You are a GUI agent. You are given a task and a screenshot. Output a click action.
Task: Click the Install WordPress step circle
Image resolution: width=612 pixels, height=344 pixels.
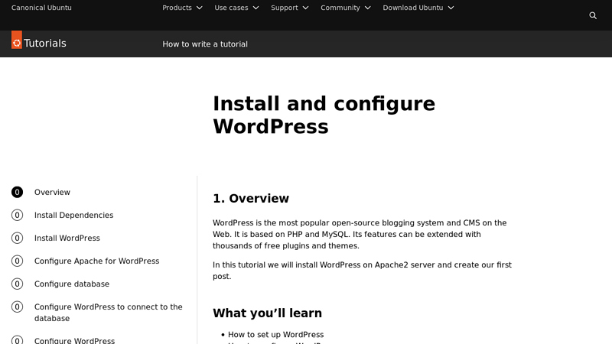pyautogui.click(x=17, y=238)
